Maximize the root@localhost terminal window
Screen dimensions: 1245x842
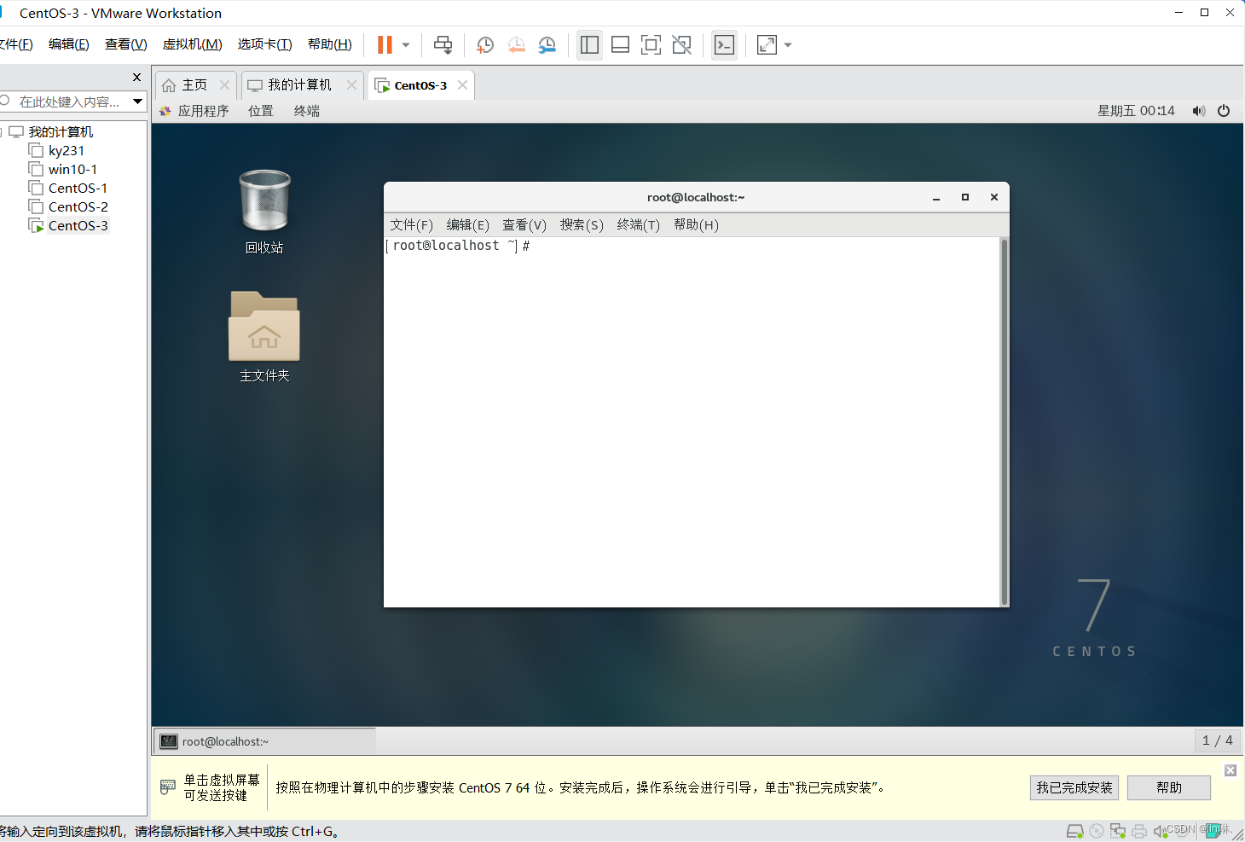pyautogui.click(x=965, y=197)
